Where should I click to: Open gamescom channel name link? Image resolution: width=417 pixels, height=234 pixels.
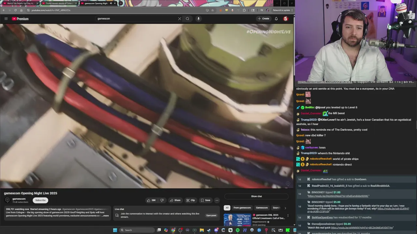(x=19, y=199)
